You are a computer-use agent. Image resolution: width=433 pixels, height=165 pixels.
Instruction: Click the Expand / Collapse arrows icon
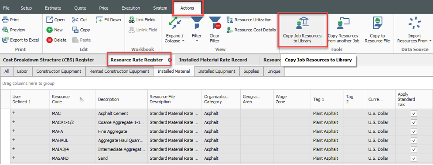[174, 23]
